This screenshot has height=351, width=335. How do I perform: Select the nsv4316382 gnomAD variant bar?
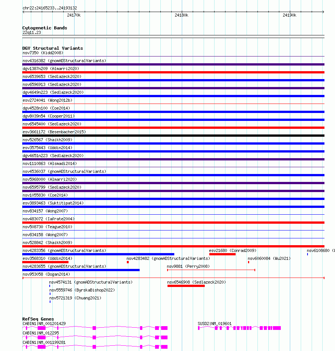(x=173, y=64)
